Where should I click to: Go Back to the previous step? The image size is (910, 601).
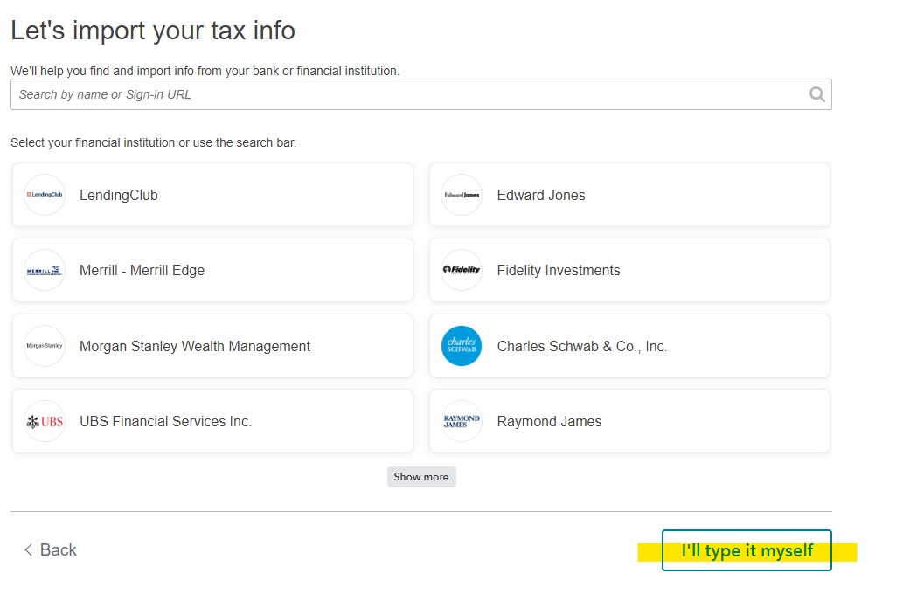click(x=50, y=550)
